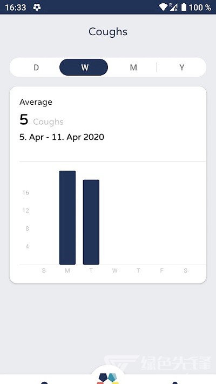Tap the W weekday label under chart
Screen dimensions: 216x384
(x=114, y=271)
